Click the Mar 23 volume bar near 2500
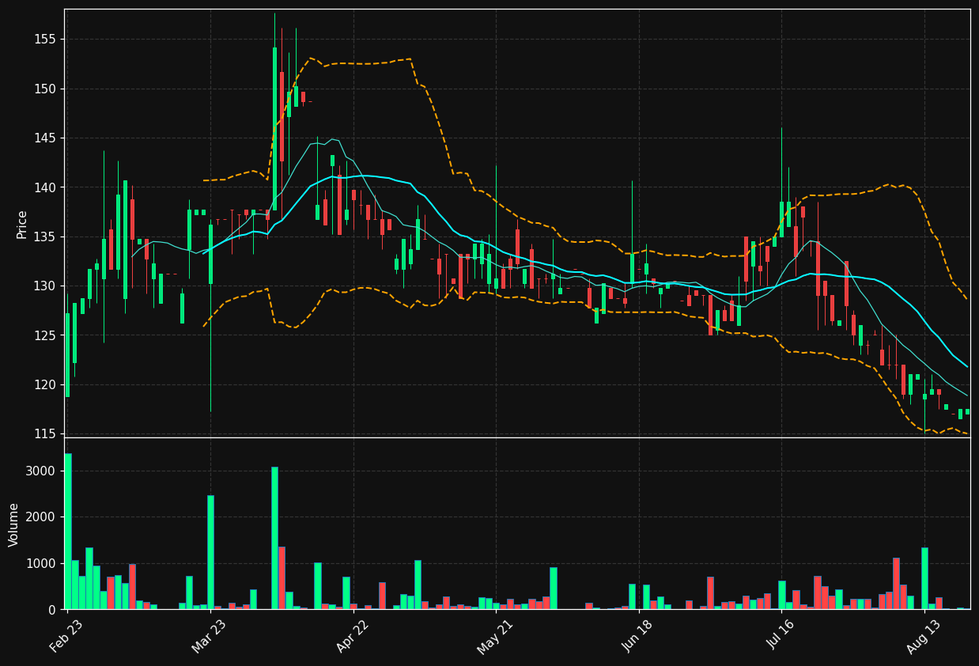This screenshot has width=979, height=666. pos(210,553)
